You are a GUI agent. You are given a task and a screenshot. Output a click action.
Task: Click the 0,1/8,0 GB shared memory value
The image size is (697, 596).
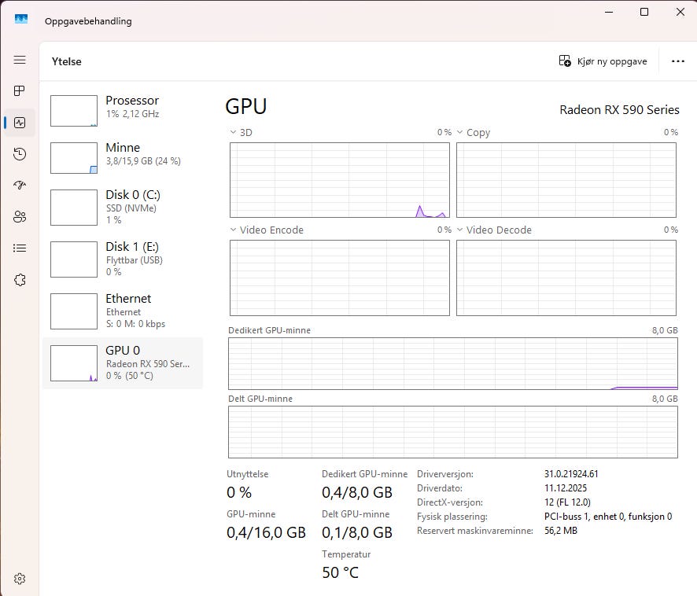coord(357,532)
